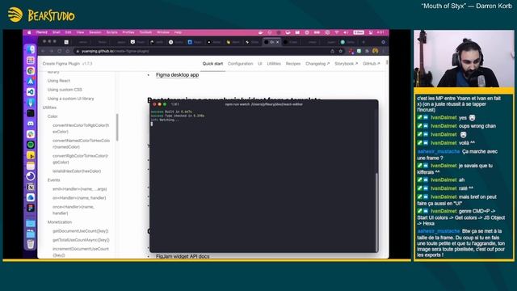Click the Create Figma Plugin site title

coord(61,64)
